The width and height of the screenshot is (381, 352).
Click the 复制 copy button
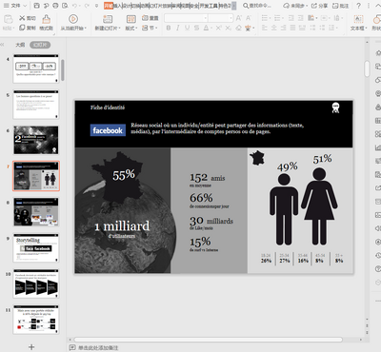(x=28, y=28)
